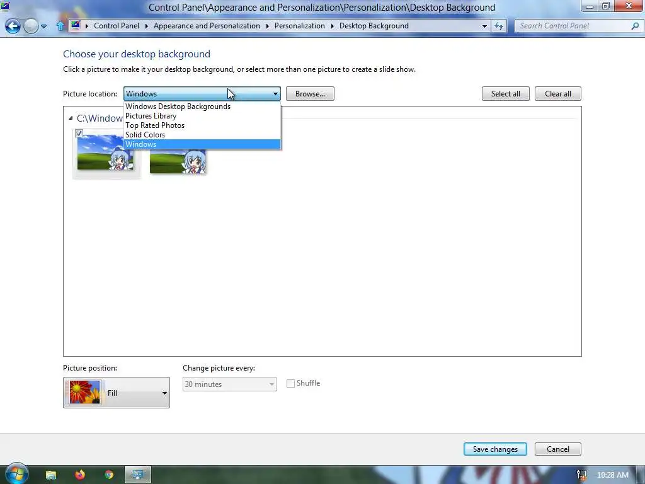Viewport: 645px width, 484px height.
Task: Click Save changes
Action: pyautogui.click(x=495, y=449)
